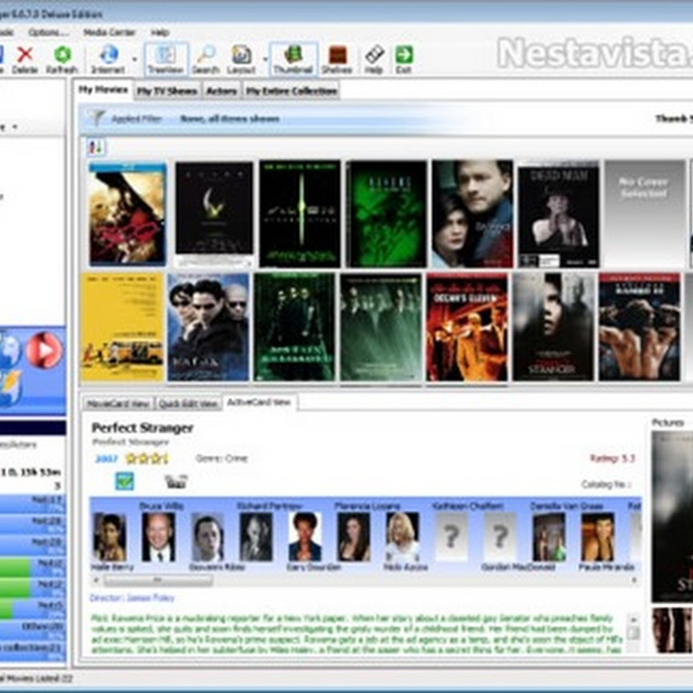This screenshot has height=693, width=693.
Task: Click the Daniella Van Graas actor name
Action: coord(567,506)
